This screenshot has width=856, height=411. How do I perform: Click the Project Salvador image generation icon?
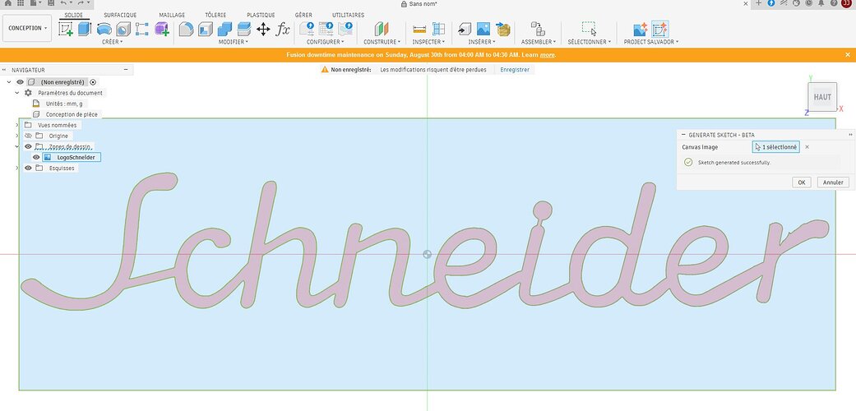(x=640, y=29)
